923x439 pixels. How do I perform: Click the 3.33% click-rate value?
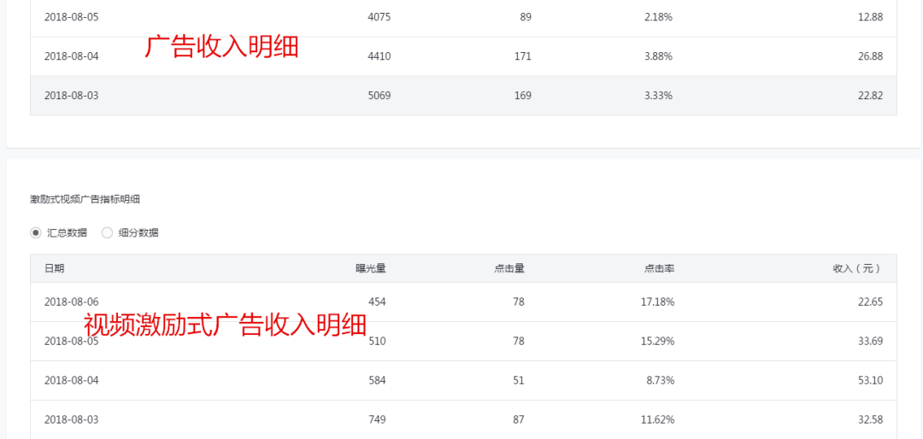(x=658, y=96)
